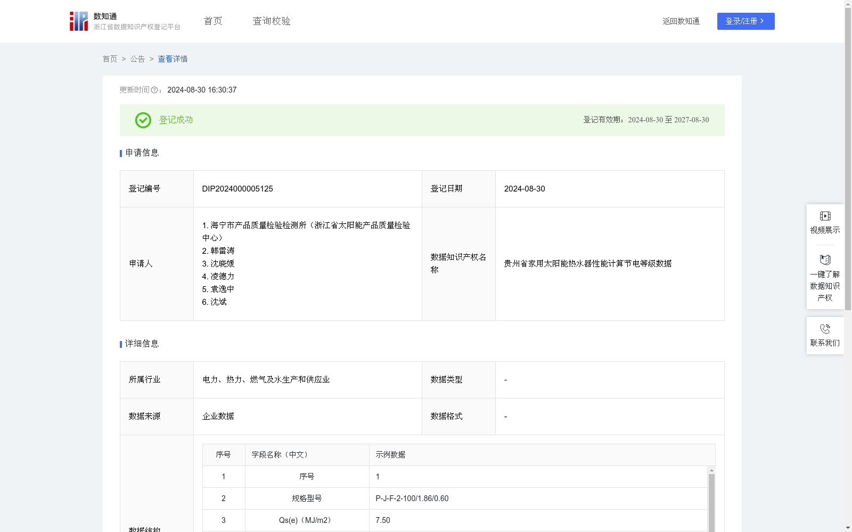852x532 pixels.
Task: Click the 数据格式 label cell
Action: (458, 417)
